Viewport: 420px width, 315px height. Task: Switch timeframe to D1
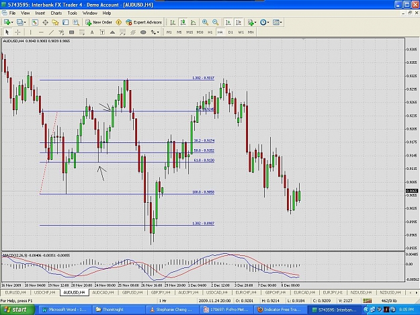230,32
